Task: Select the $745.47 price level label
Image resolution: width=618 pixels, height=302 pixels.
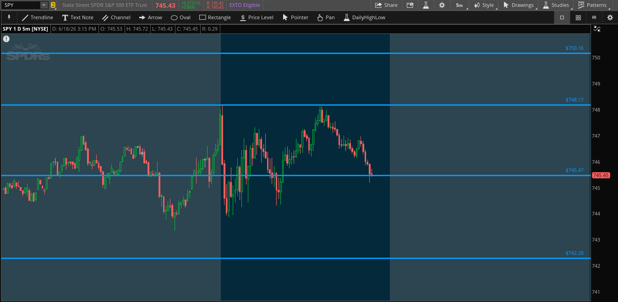Action: pos(574,170)
